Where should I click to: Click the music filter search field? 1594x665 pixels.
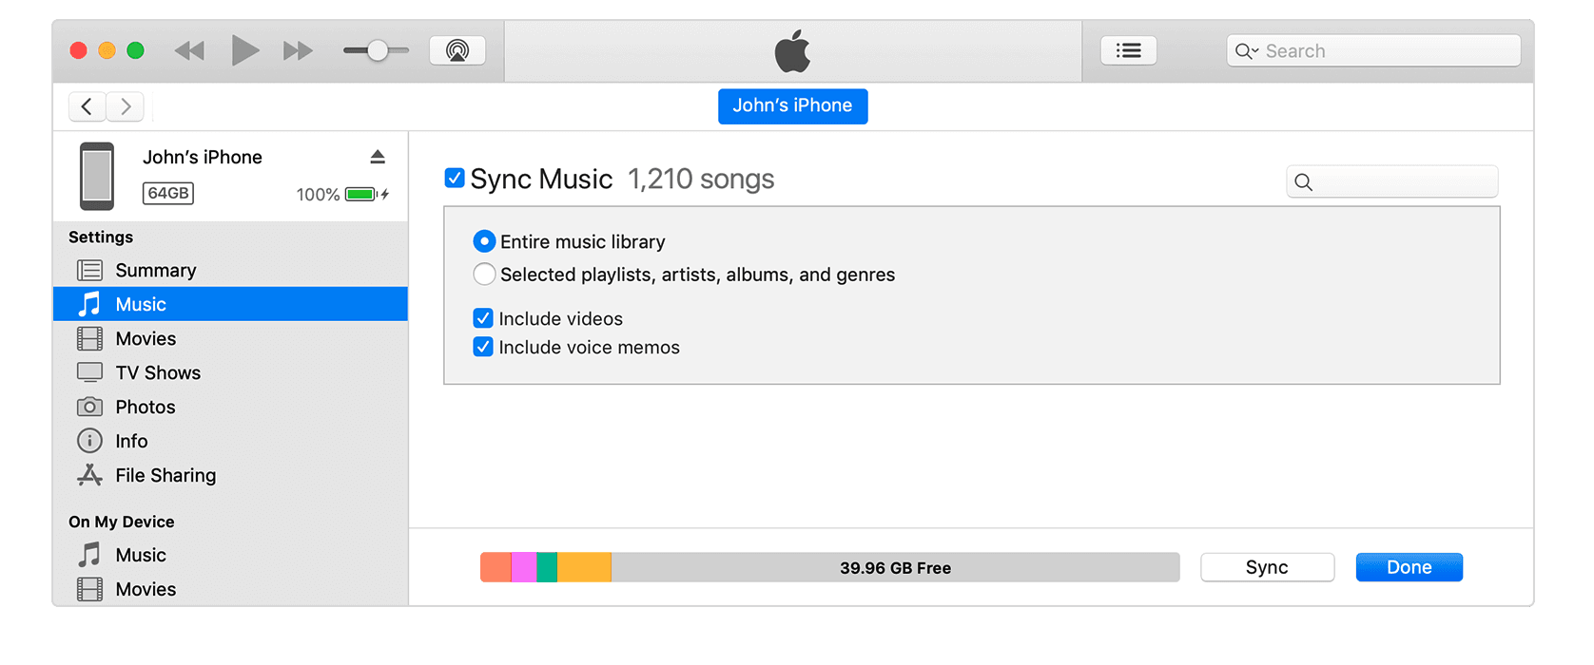1402,181
